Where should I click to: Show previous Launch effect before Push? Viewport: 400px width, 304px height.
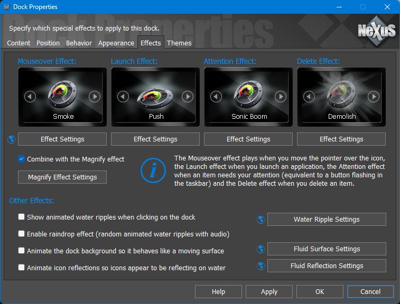pyautogui.click(x=123, y=97)
